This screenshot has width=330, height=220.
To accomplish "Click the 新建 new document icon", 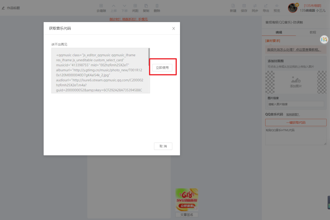I will pos(233,8).
